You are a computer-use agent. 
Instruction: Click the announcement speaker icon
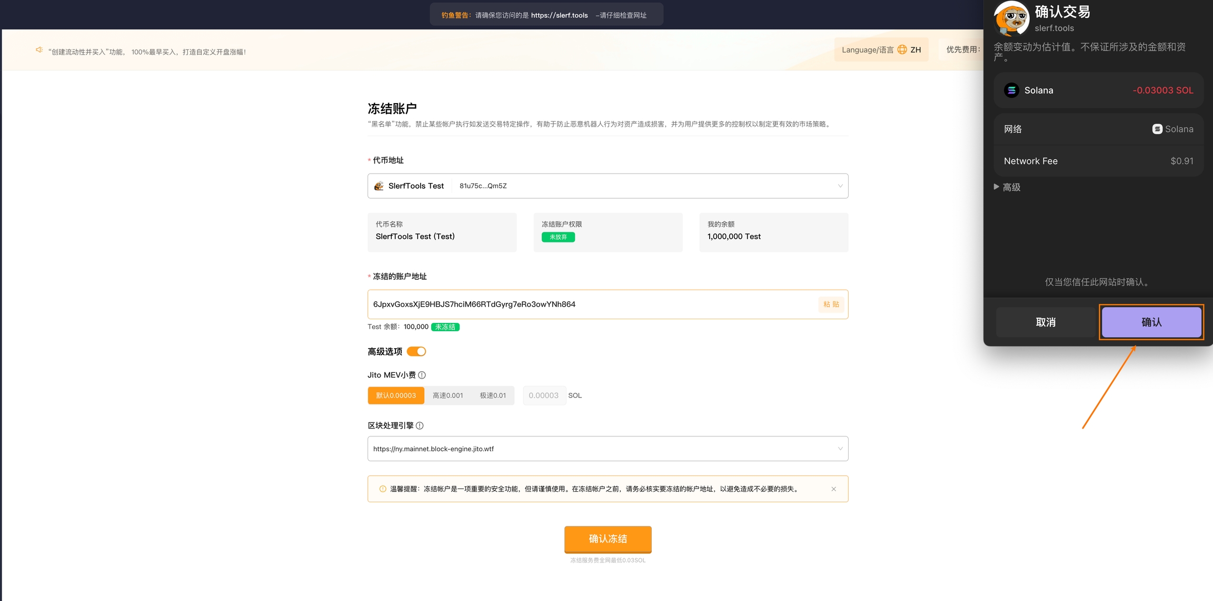[x=39, y=50]
